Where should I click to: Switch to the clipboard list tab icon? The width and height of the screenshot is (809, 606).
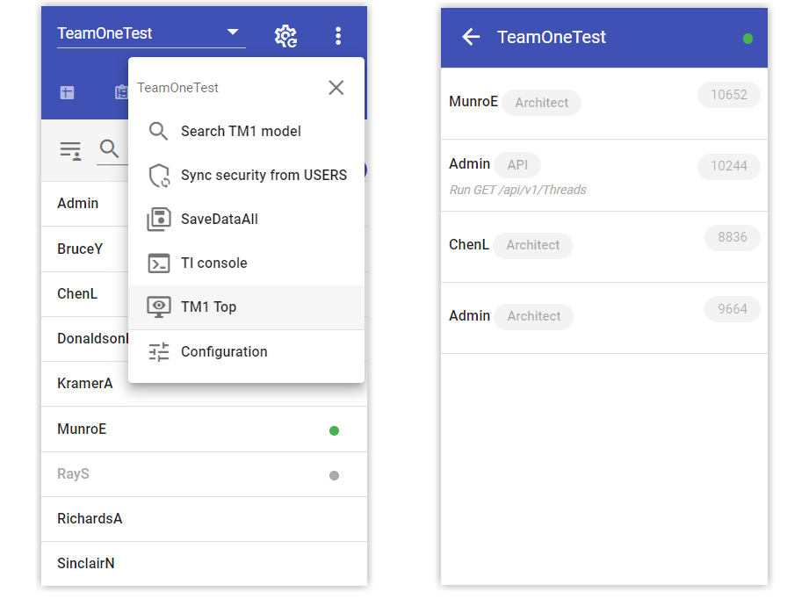click(121, 92)
